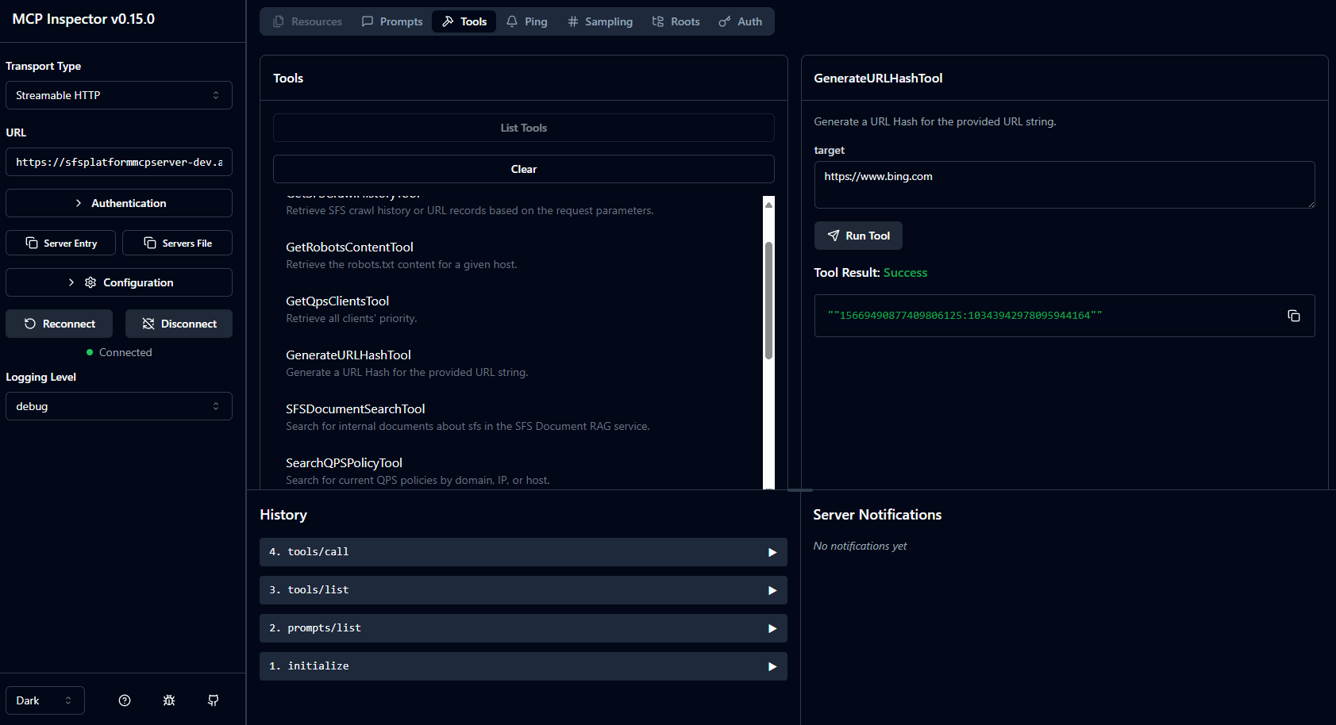This screenshot has height=725, width=1336.
Task: Open the Auth tab label
Action: coord(750,21)
